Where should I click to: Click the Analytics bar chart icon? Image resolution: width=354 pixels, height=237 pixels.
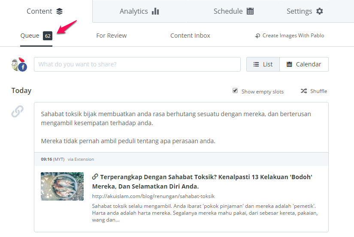155,12
